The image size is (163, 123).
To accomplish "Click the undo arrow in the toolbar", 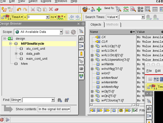I will point(19,9).
